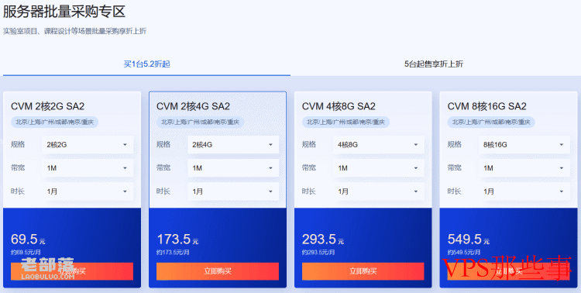
Task: Open 时长 dropdown on CVM 2核4G card
Action: 233,191
